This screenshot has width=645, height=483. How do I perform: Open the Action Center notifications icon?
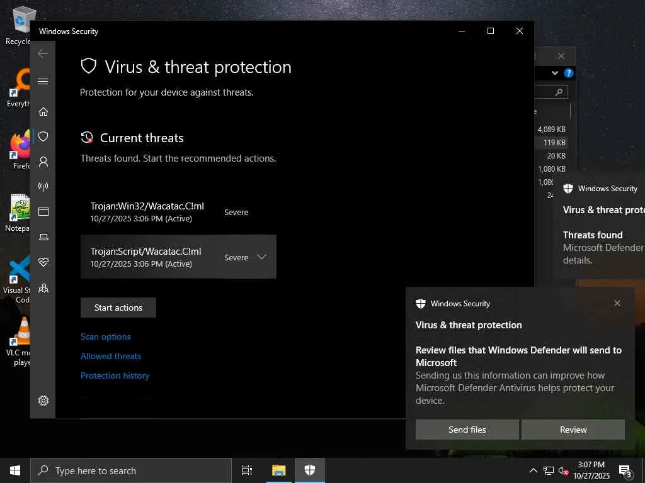pos(625,470)
